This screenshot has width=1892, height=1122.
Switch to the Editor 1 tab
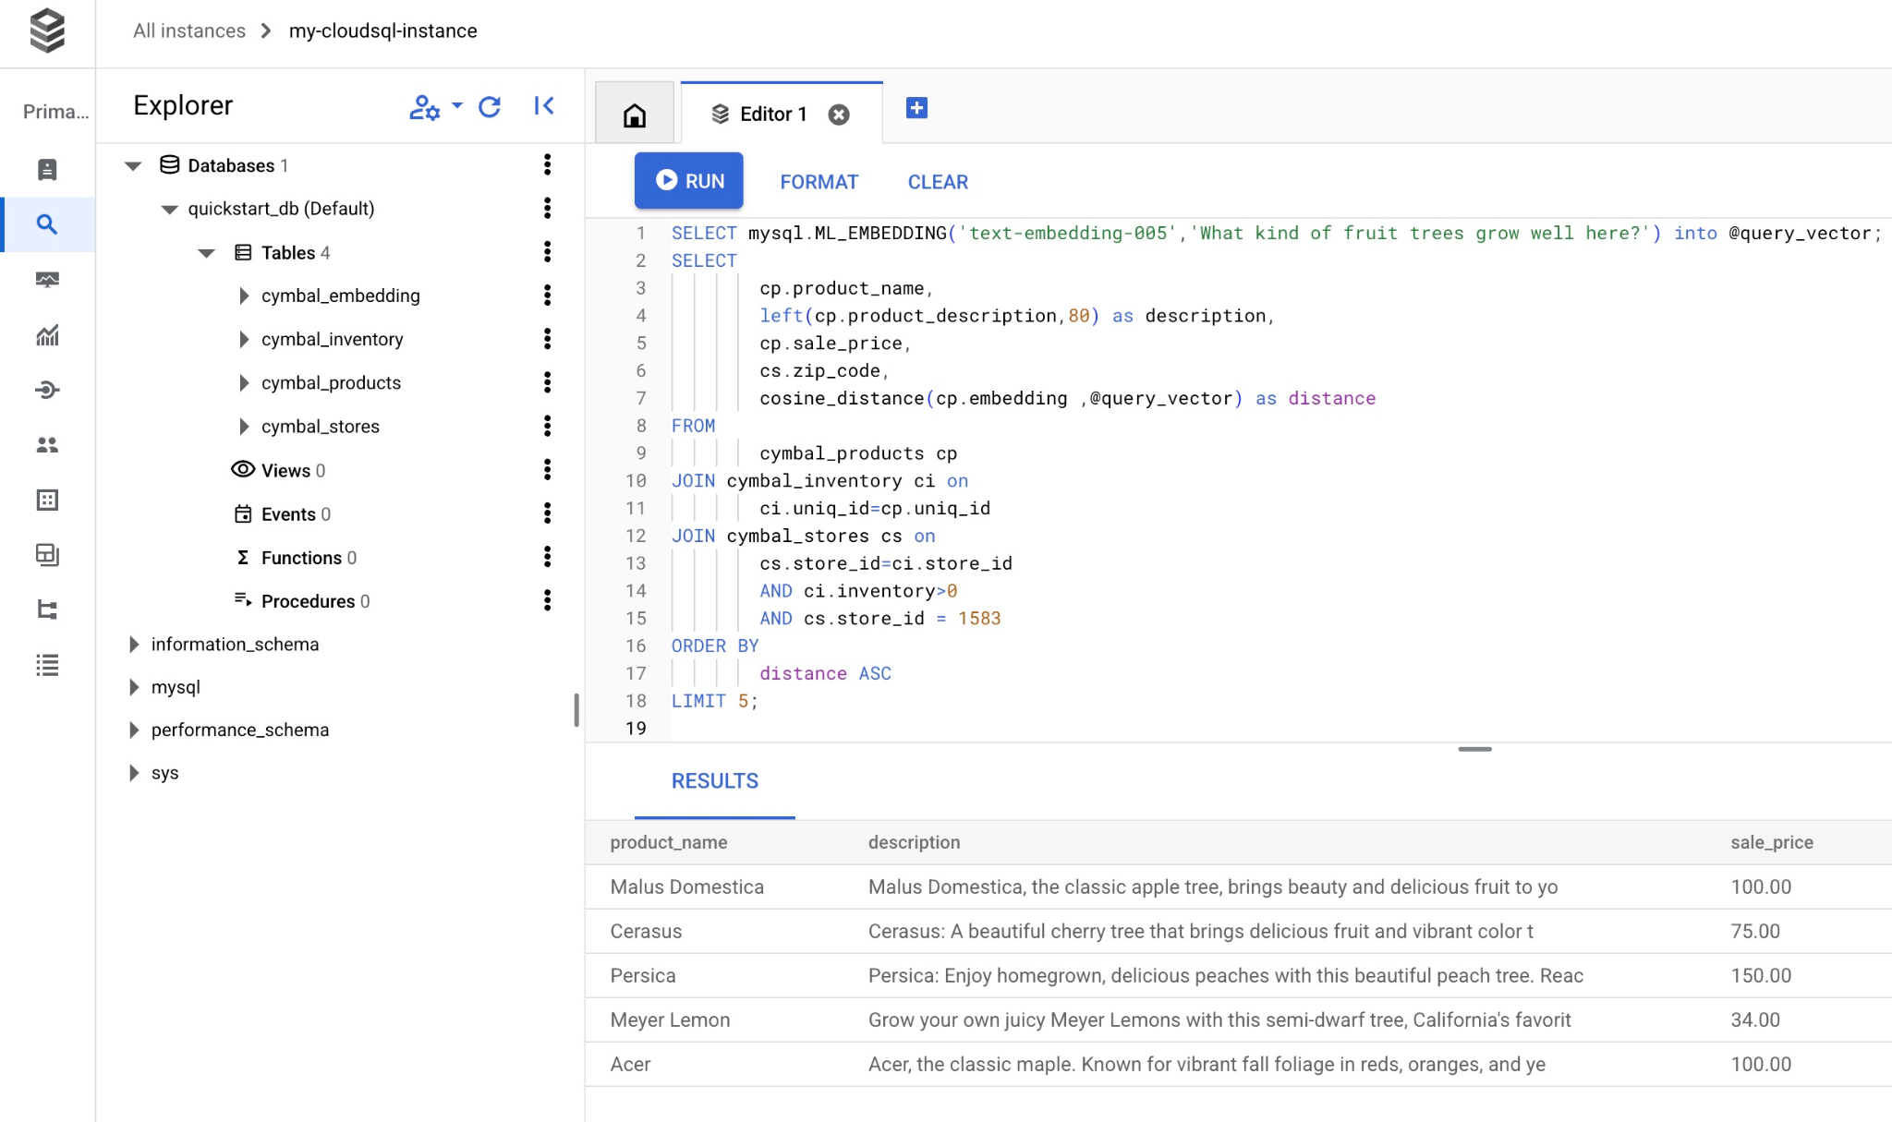(x=772, y=115)
